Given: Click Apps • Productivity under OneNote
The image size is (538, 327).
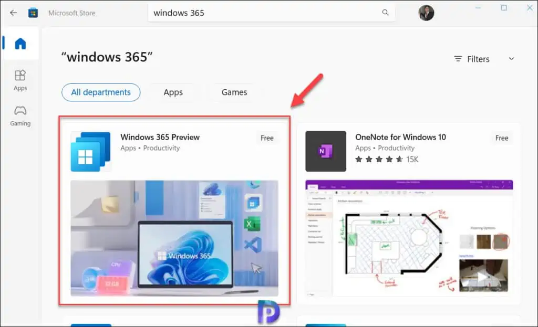Looking at the screenshot, I should 385,148.
